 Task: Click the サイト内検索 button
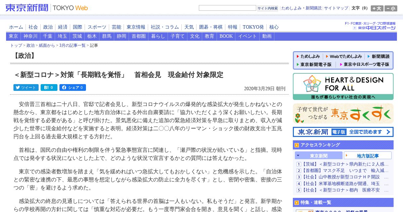click(268, 8)
